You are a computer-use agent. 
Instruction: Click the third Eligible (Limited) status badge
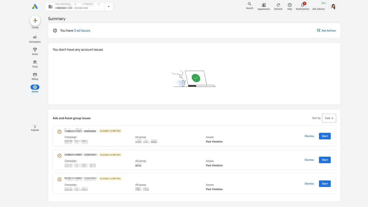point(110,179)
